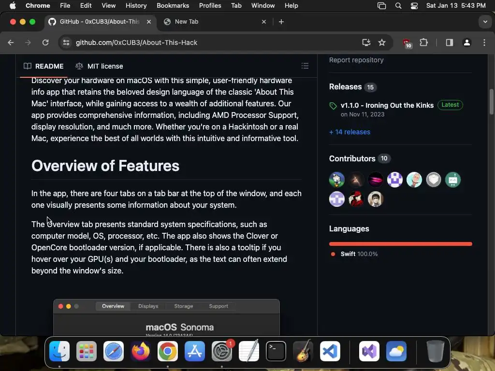Launch Firefox from the Dock
Screen dimensions: 495x371
(141, 351)
